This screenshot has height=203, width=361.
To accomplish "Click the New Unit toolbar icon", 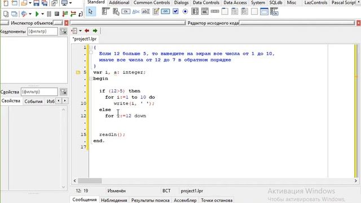I will tap(6, 3).
